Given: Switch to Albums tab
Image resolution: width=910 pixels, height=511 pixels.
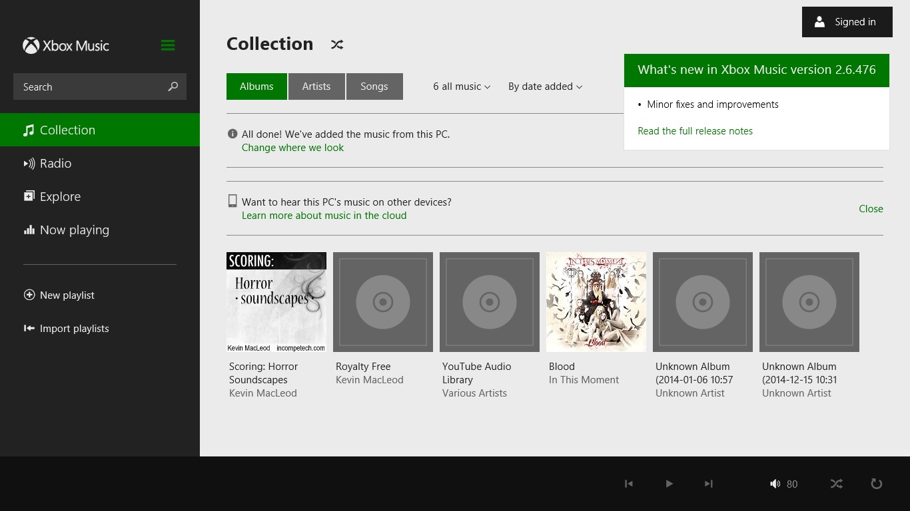Looking at the screenshot, I should 256,86.
